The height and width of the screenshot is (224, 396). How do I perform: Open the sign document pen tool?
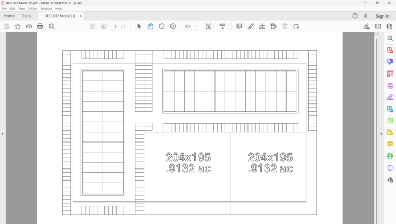[x=262, y=26]
